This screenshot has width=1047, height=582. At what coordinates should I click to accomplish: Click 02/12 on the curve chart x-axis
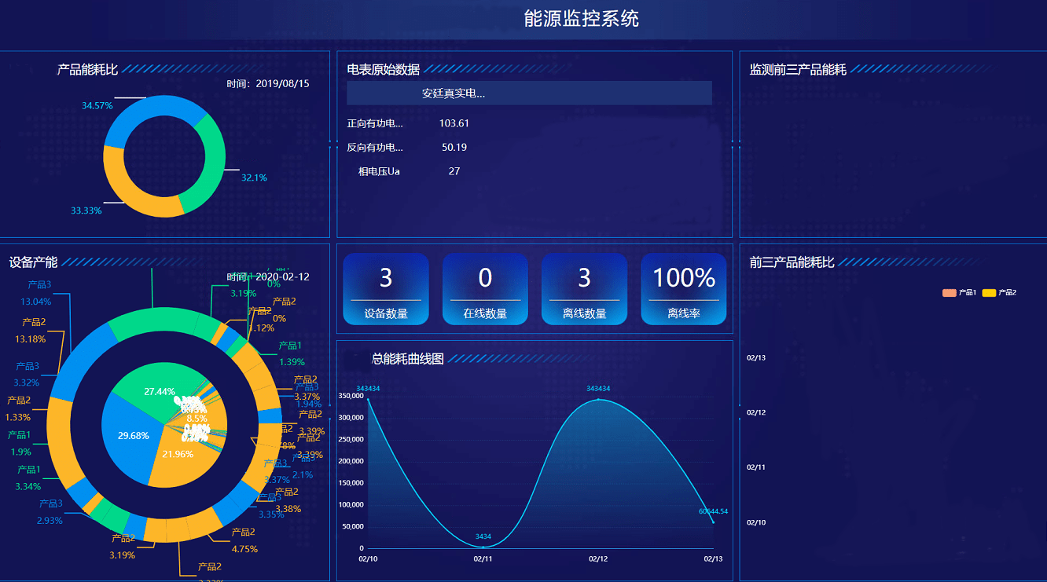pos(598,559)
